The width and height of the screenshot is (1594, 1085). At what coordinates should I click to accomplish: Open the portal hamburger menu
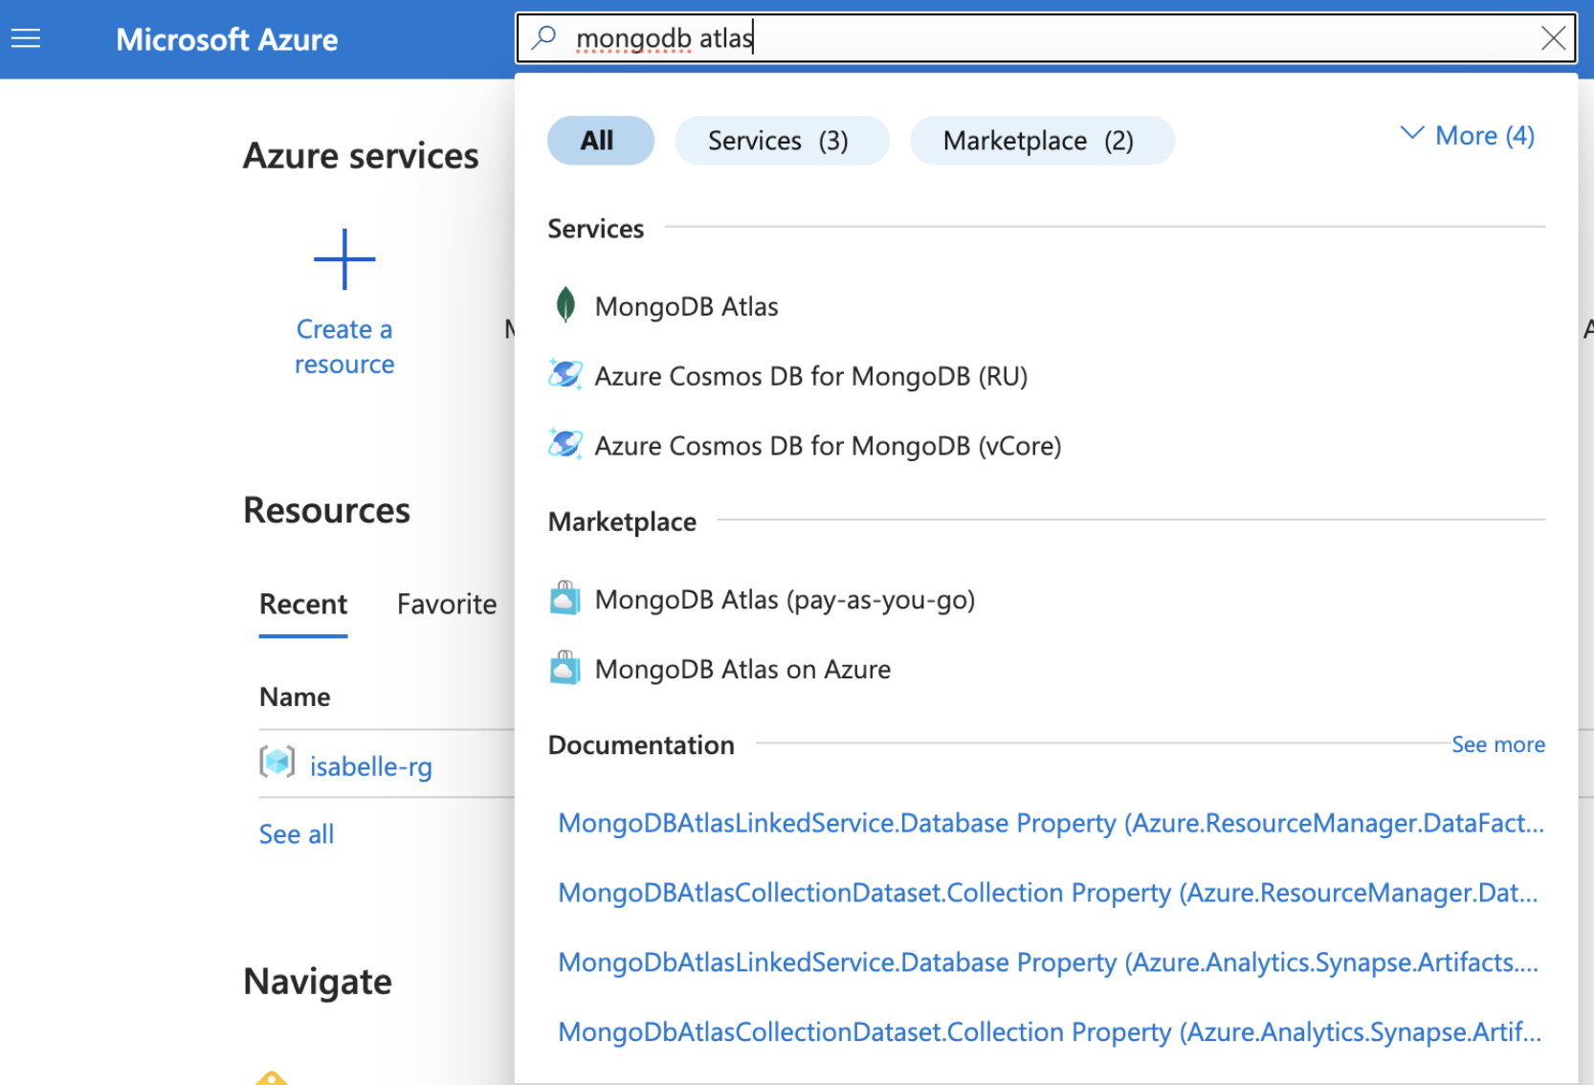(x=26, y=38)
